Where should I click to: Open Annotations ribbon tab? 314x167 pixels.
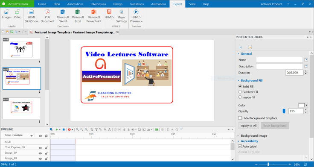(75, 4)
